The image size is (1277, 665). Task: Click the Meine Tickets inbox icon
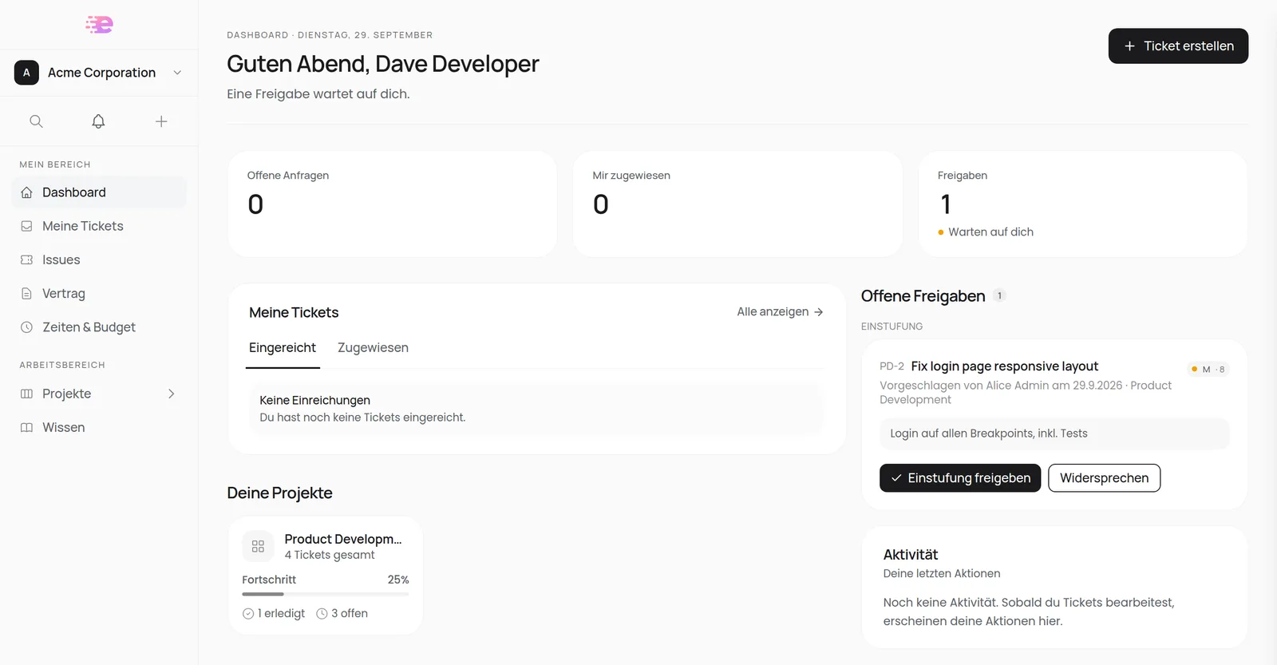click(x=26, y=226)
